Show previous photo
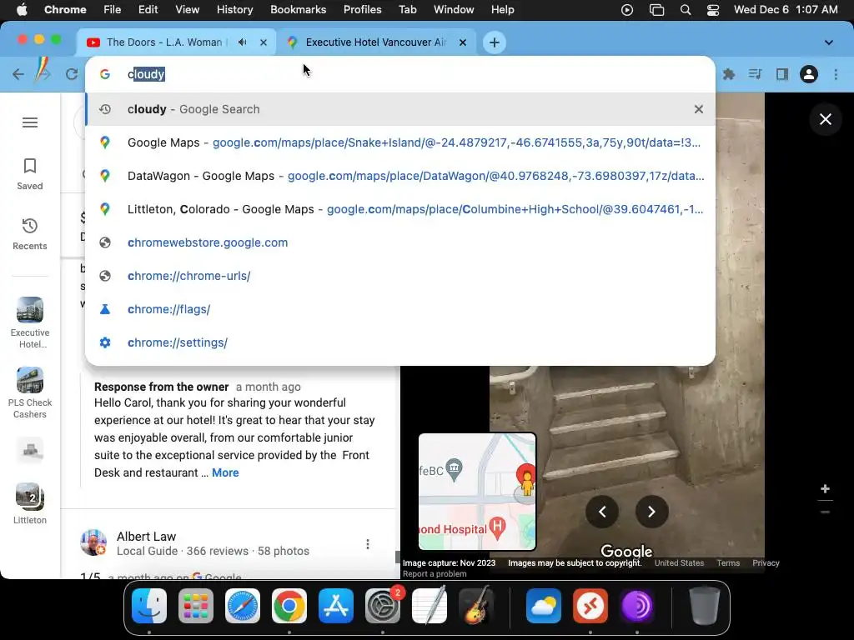 point(602,512)
